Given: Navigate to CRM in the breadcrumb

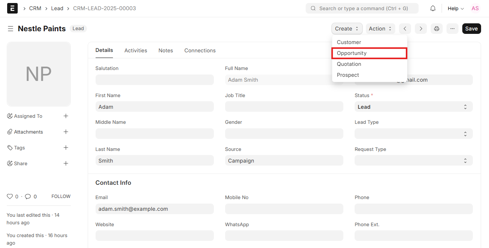Looking at the screenshot, I should click(x=35, y=8).
